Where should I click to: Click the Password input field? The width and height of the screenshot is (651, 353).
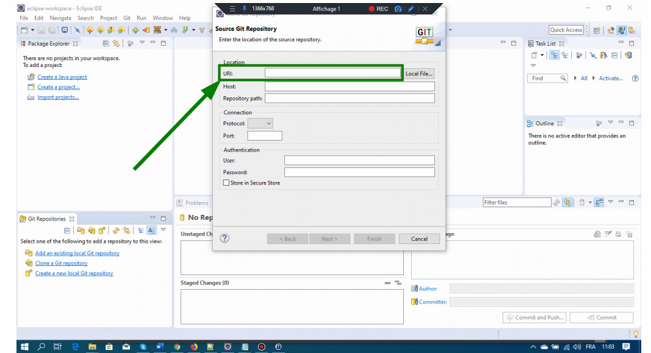359,172
